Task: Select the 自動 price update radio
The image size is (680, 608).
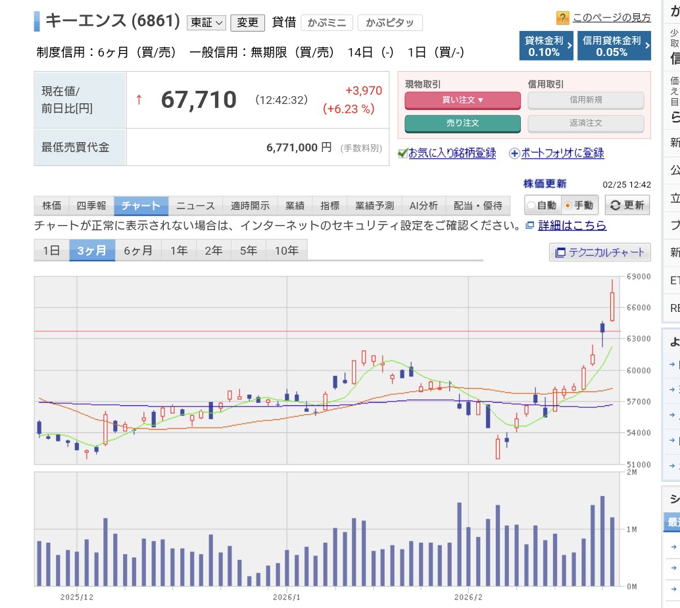Action: [x=531, y=205]
